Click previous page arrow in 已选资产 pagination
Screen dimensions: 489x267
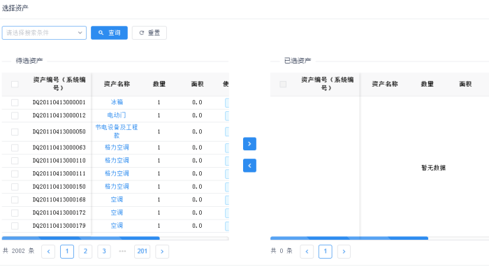(307, 252)
